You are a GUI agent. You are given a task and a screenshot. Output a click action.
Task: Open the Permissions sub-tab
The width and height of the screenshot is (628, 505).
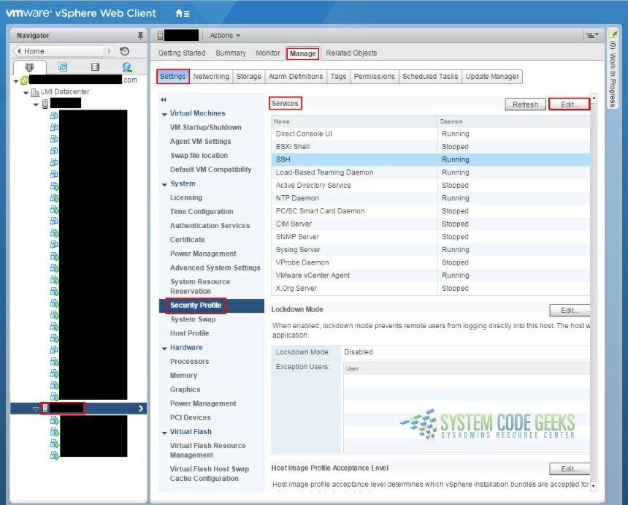[x=374, y=76]
